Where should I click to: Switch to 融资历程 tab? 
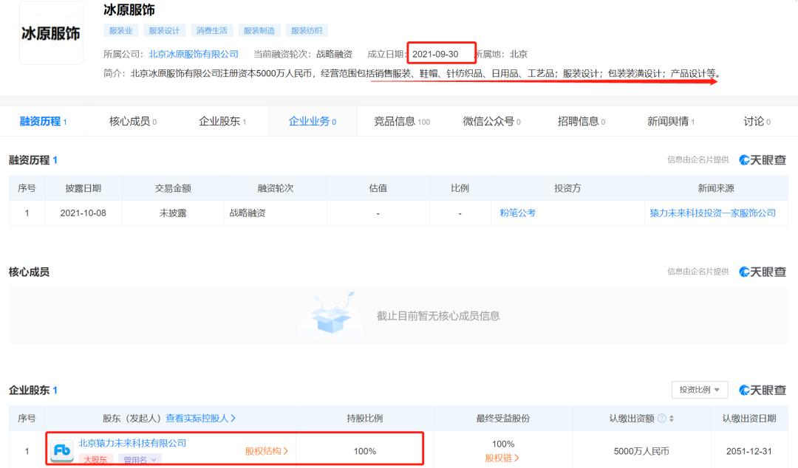pos(44,121)
